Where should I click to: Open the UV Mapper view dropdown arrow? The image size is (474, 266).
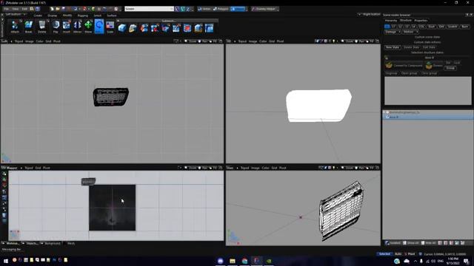pos(21,168)
